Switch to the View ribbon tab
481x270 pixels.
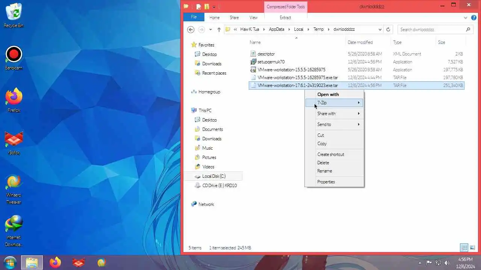pyautogui.click(x=254, y=18)
